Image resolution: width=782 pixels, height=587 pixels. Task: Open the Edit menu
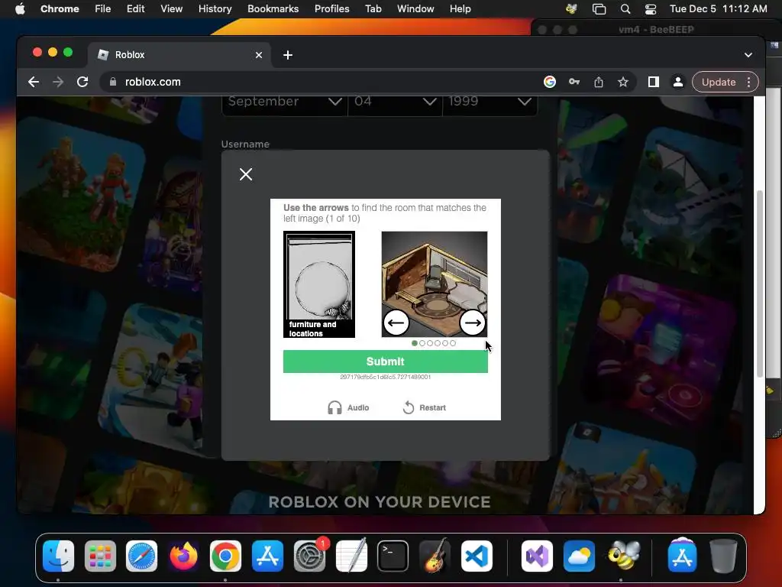135,8
